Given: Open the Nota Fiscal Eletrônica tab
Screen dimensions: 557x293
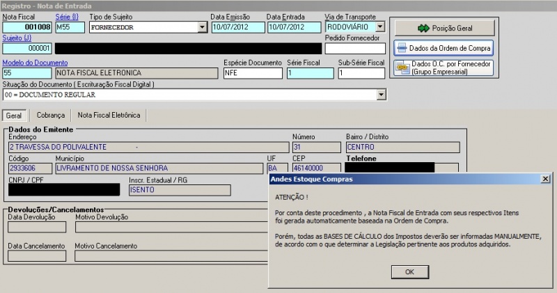Looking at the screenshot, I should 109,115.
